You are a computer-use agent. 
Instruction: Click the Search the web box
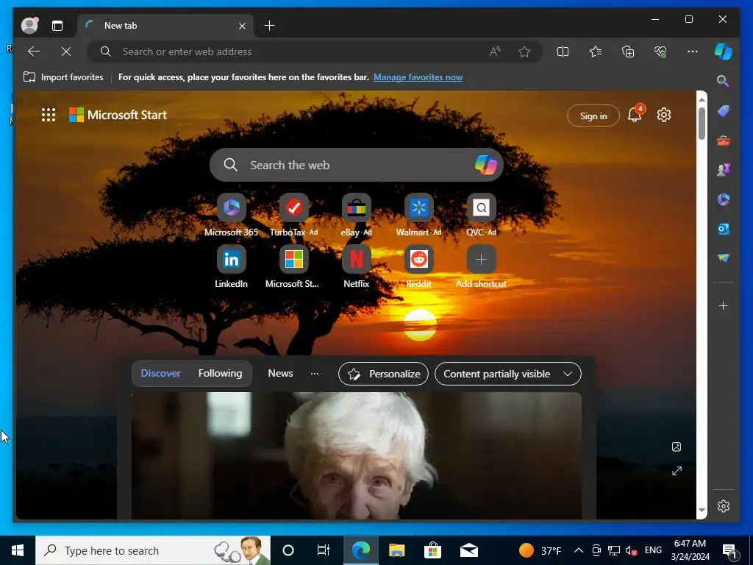click(357, 166)
